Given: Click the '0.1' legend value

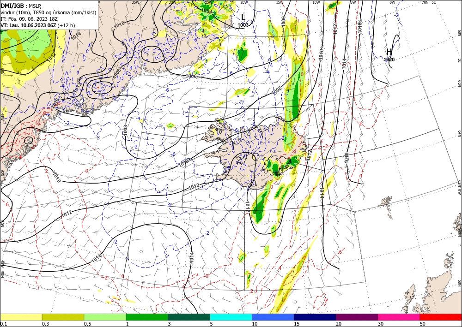Looking at the screenshot, I should click(3, 324).
